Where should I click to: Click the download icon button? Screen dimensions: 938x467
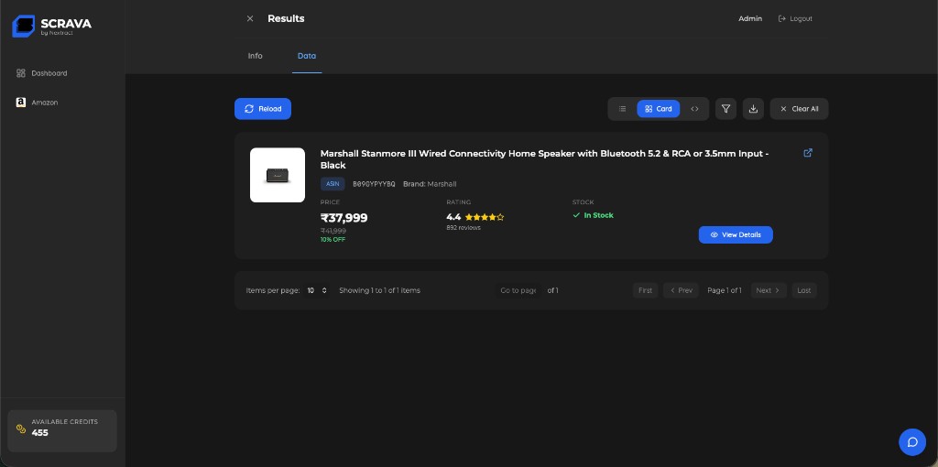click(x=753, y=109)
